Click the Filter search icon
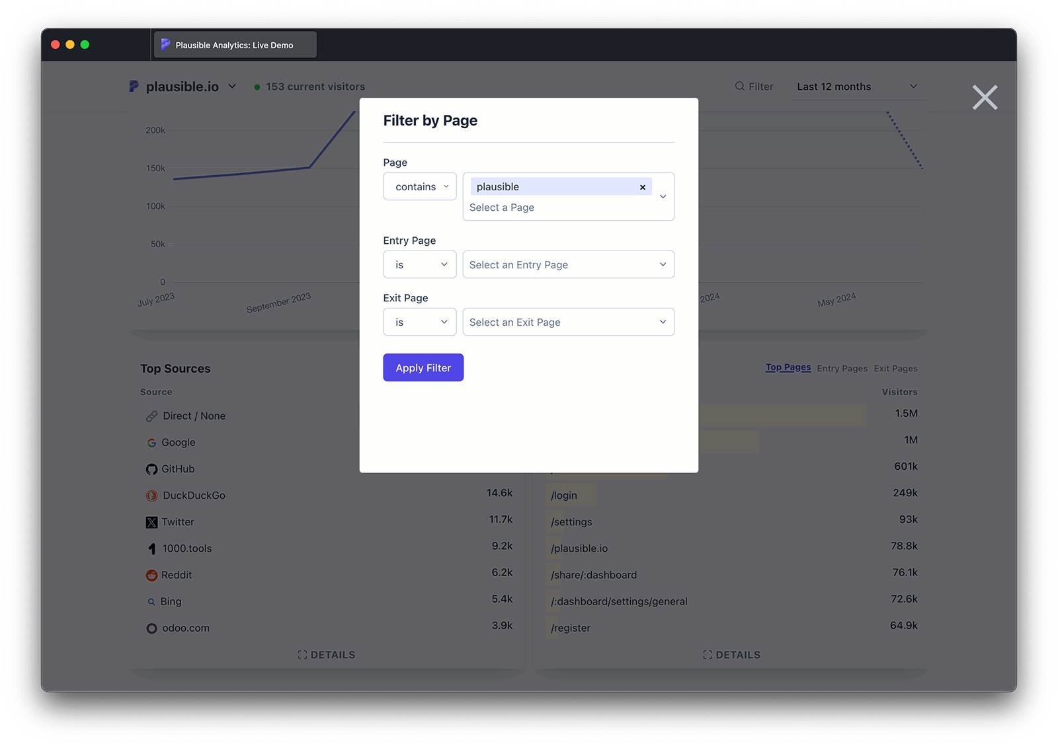 739,87
